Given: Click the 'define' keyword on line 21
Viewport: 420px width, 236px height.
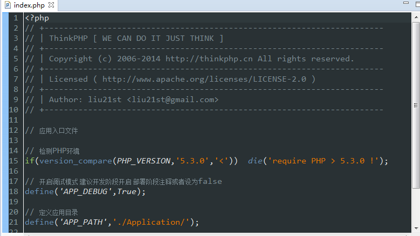Looking at the screenshot, I should [39, 222].
